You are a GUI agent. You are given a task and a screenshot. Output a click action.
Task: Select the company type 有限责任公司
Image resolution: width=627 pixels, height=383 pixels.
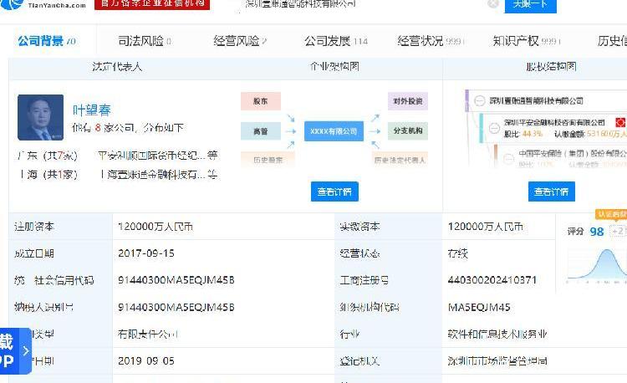pos(148,334)
